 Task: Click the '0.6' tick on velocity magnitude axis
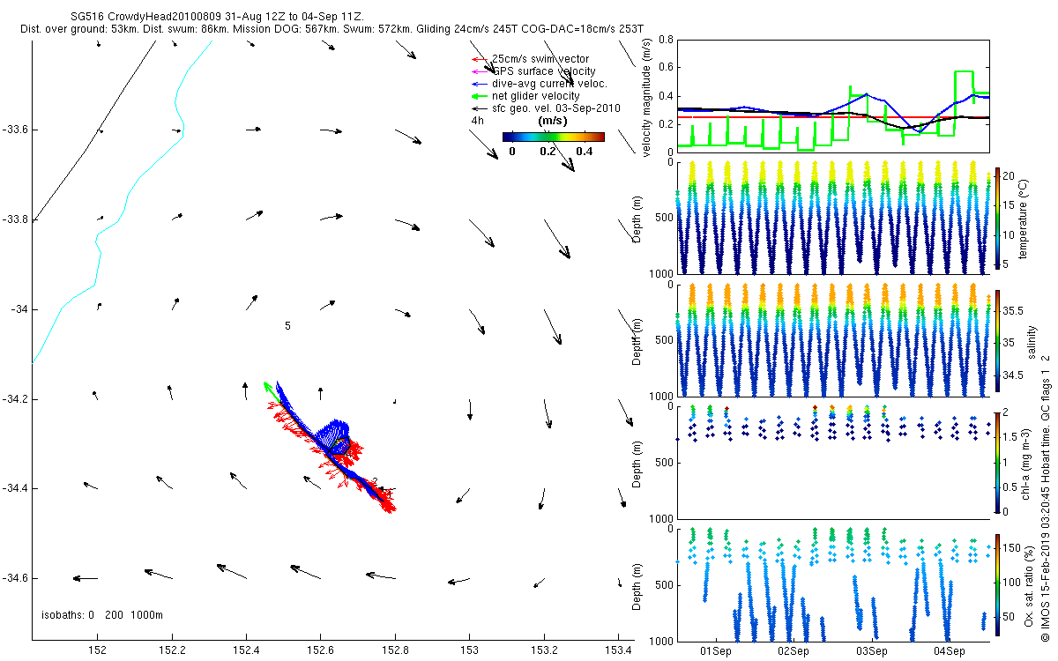(666, 68)
